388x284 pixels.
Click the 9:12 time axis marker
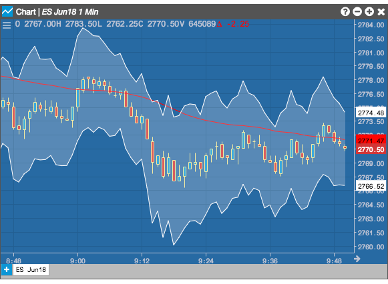(x=142, y=261)
